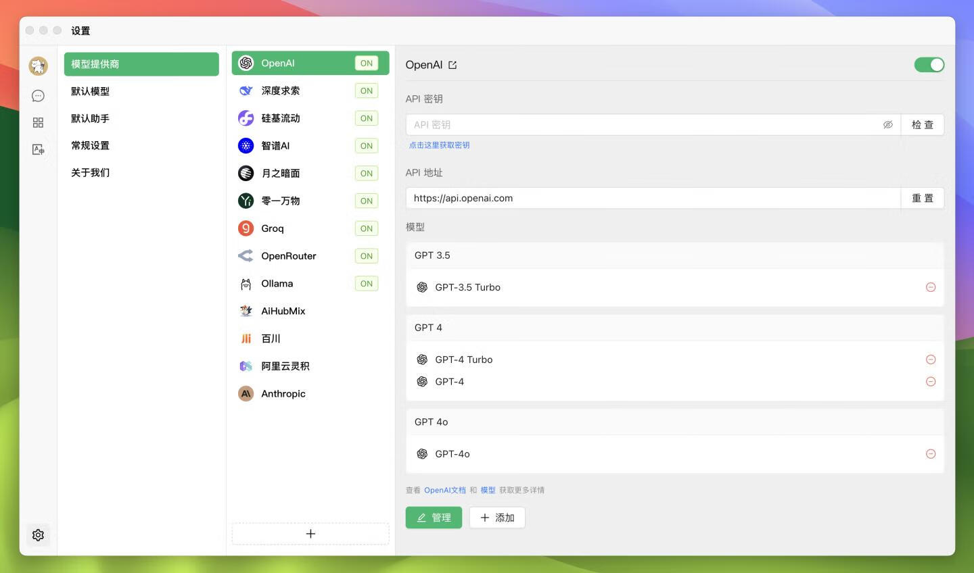Click the DeepSeek 深度求索 whale icon
The width and height of the screenshot is (974, 573).
click(x=246, y=91)
